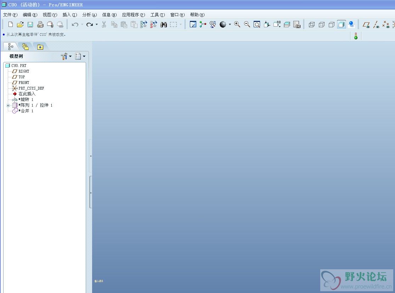Open the Regeneration Manager red icon
This screenshot has height=293, width=395.
[x=153, y=24]
